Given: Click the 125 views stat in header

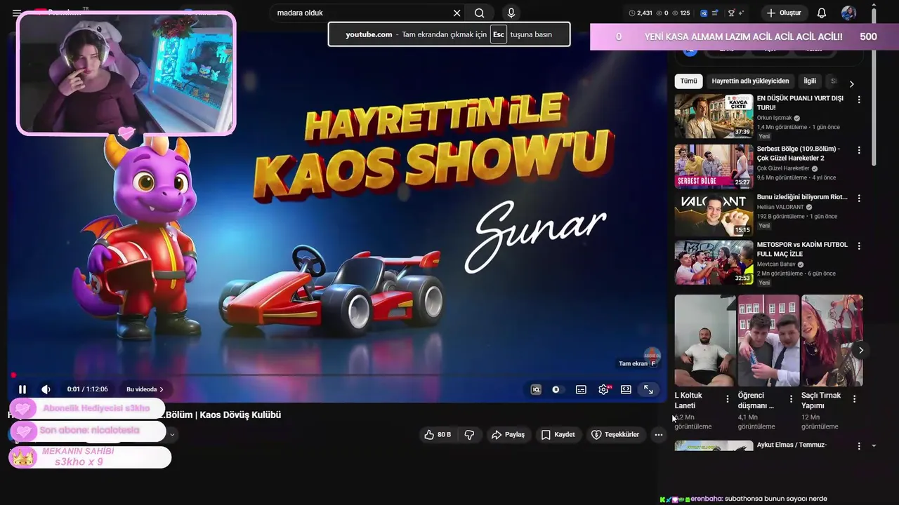Looking at the screenshot, I should (681, 13).
